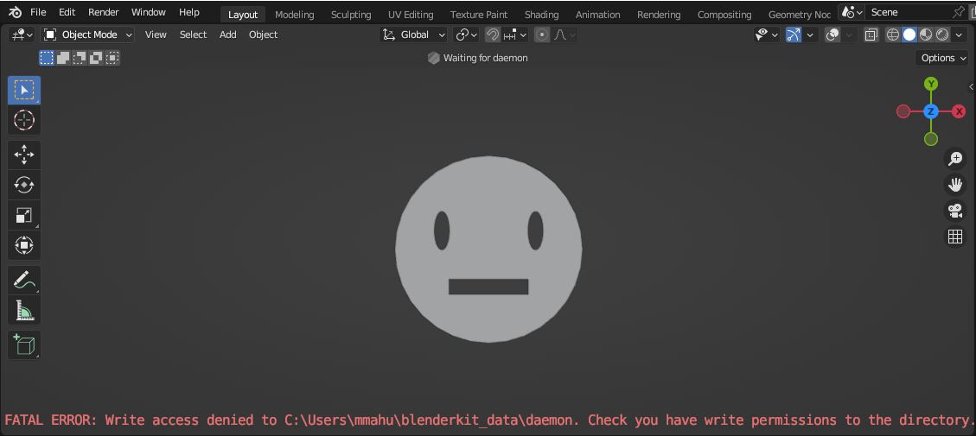Image resolution: width=976 pixels, height=436 pixels.
Task: Select the Add Cube tool
Action: coord(24,344)
